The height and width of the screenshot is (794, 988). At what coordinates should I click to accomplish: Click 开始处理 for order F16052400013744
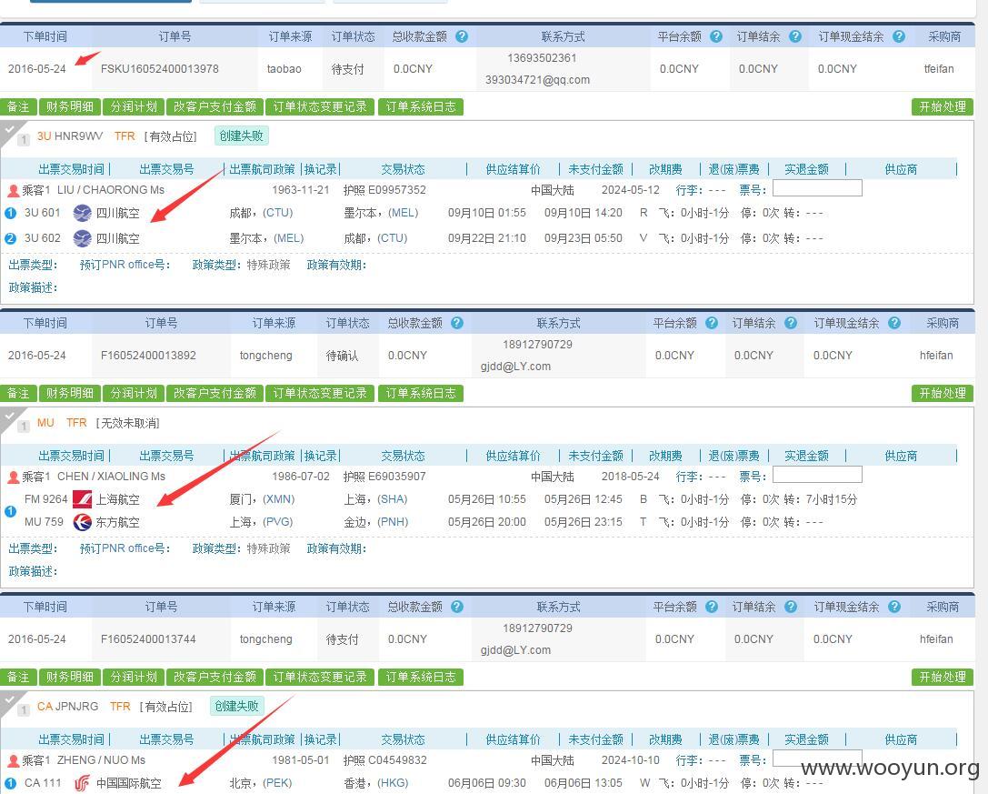coord(943,677)
